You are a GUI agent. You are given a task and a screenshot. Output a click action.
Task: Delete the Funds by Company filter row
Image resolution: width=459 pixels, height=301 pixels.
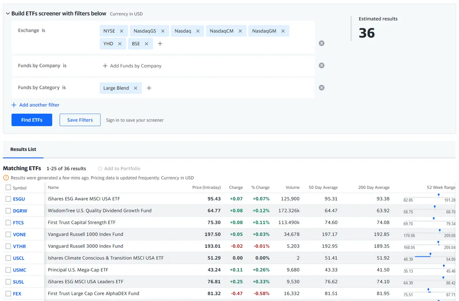[x=321, y=65]
